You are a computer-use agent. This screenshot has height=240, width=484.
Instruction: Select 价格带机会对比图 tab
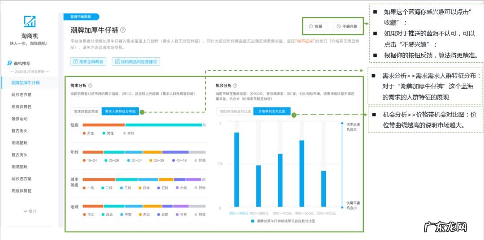[x=272, y=111]
